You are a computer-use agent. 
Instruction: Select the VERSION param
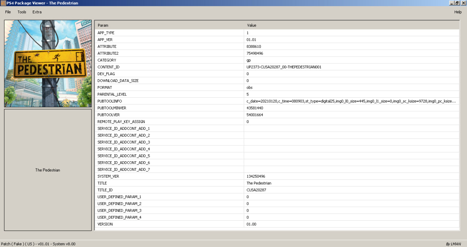[105, 224]
